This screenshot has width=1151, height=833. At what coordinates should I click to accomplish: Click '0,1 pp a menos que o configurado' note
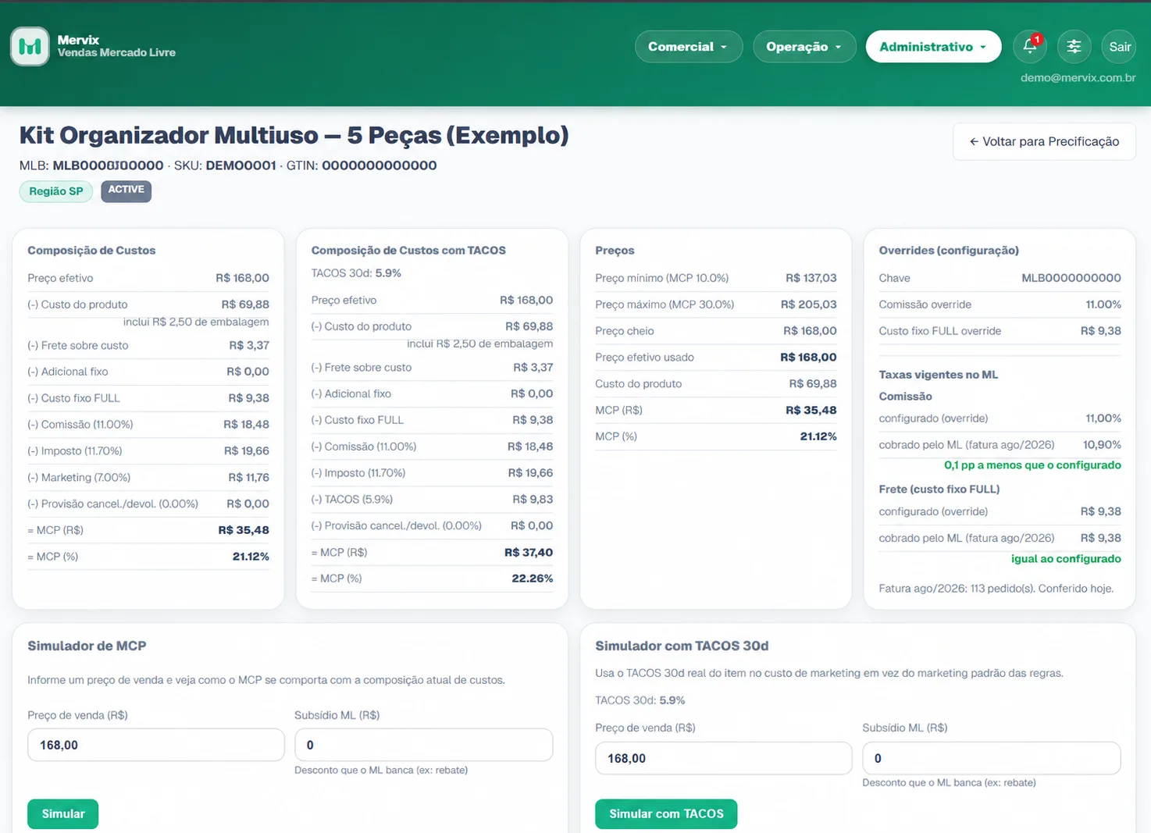pos(1032,465)
